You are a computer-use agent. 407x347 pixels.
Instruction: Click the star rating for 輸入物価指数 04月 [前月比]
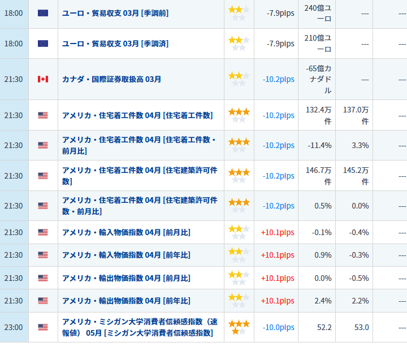point(239,232)
